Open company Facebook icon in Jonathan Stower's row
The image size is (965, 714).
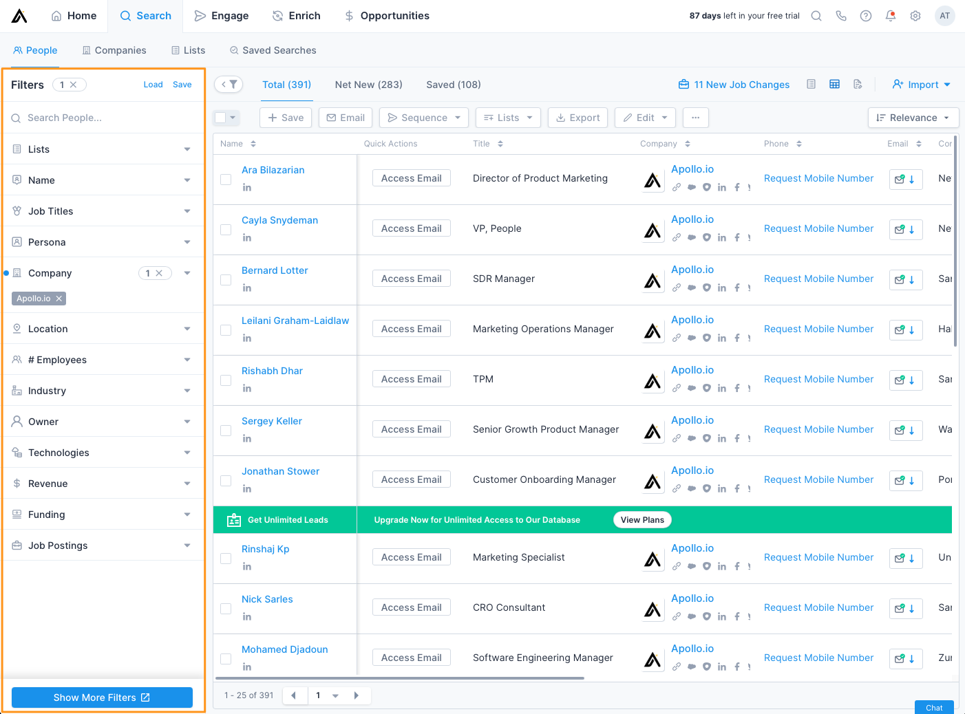coord(737,488)
